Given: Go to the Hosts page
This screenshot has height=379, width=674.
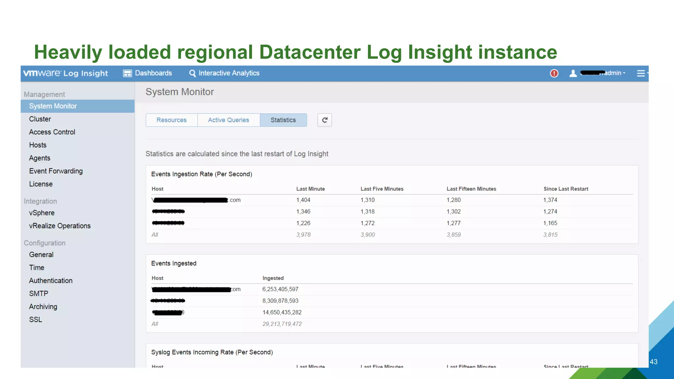Looking at the screenshot, I should [38, 145].
